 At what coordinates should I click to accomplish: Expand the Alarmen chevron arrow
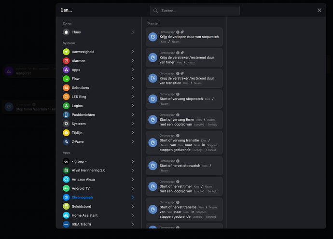(133, 61)
